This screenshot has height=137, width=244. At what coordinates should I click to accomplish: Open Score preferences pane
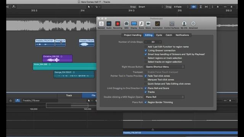point(141,25)
